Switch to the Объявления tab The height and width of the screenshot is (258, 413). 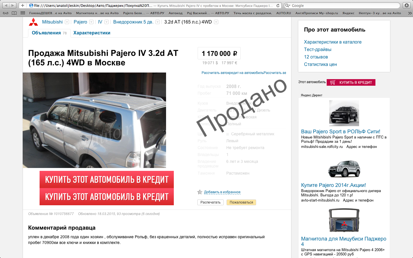click(49, 33)
